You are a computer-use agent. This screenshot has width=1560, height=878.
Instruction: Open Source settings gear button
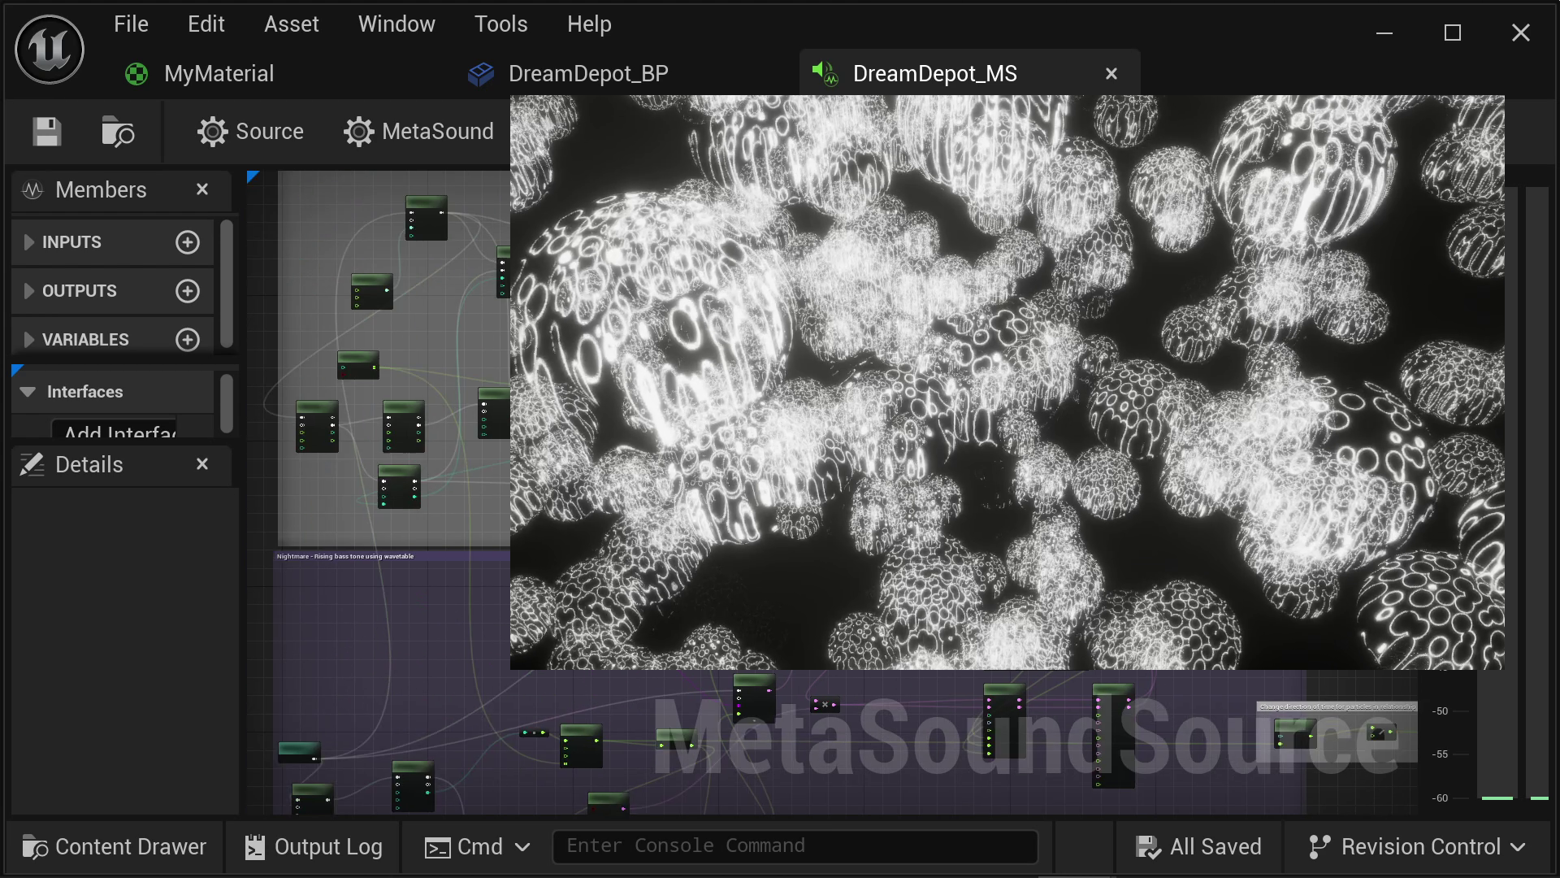point(250,132)
